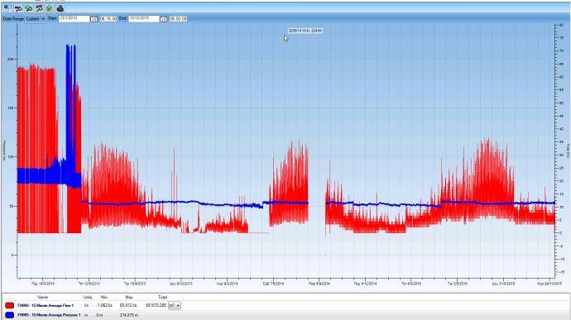The height and width of the screenshot is (320, 571).
Task: Click the Total column header in legend
Action: (x=162, y=298)
